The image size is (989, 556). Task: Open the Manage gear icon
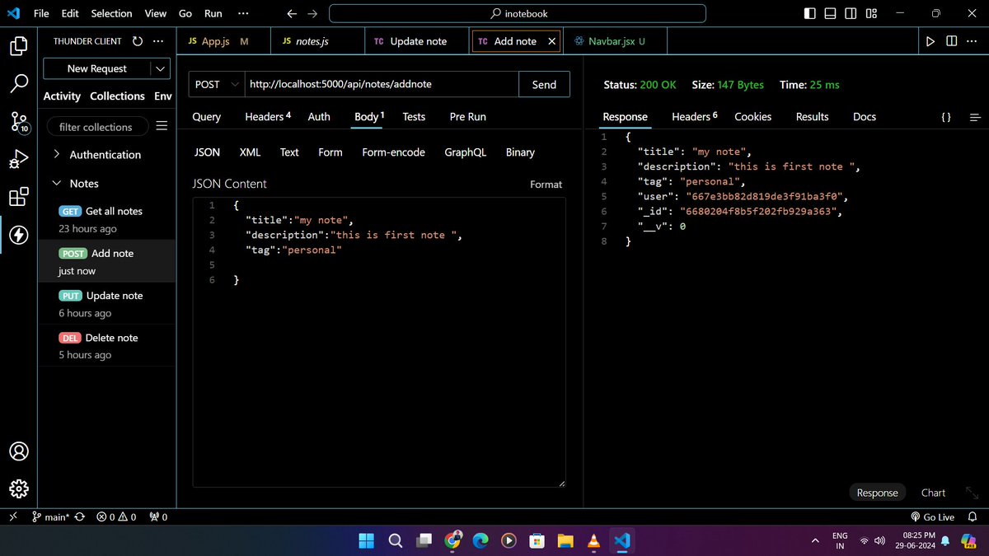click(x=19, y=489)
